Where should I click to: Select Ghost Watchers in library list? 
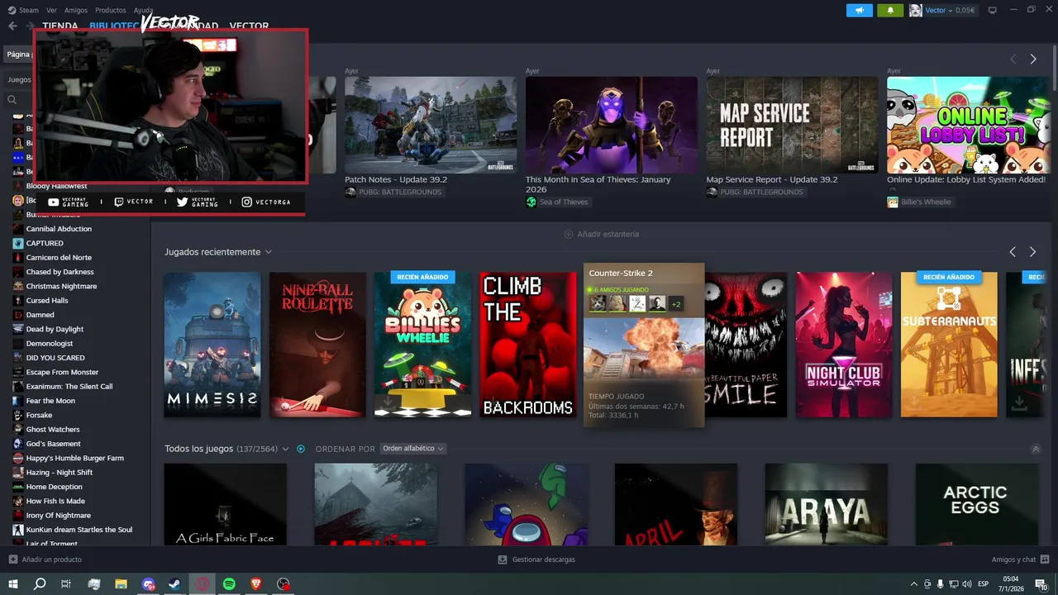pyautogui.click(x=53, y=430)
